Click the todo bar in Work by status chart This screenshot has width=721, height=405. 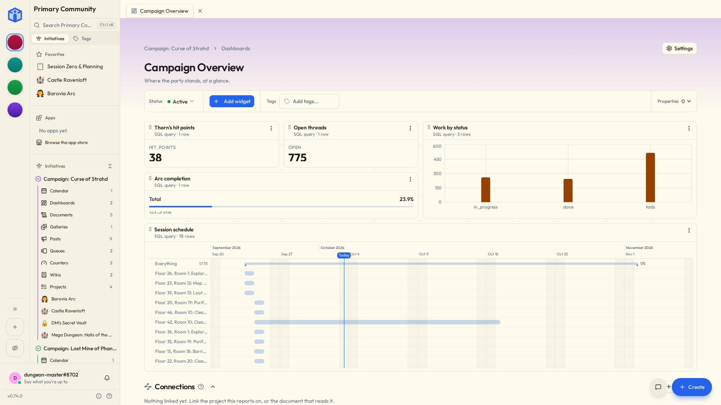(650, 177)
